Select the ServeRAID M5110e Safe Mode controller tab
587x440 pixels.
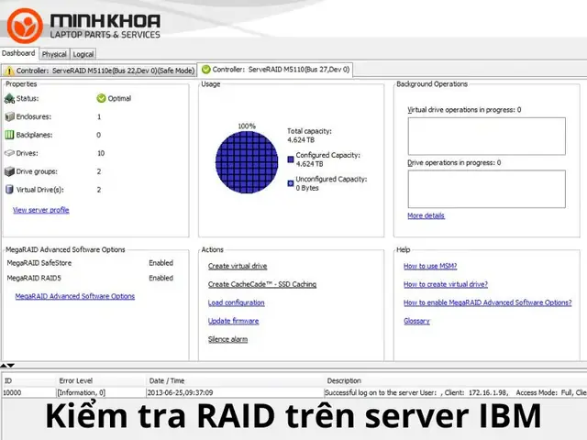click(99, 71)
